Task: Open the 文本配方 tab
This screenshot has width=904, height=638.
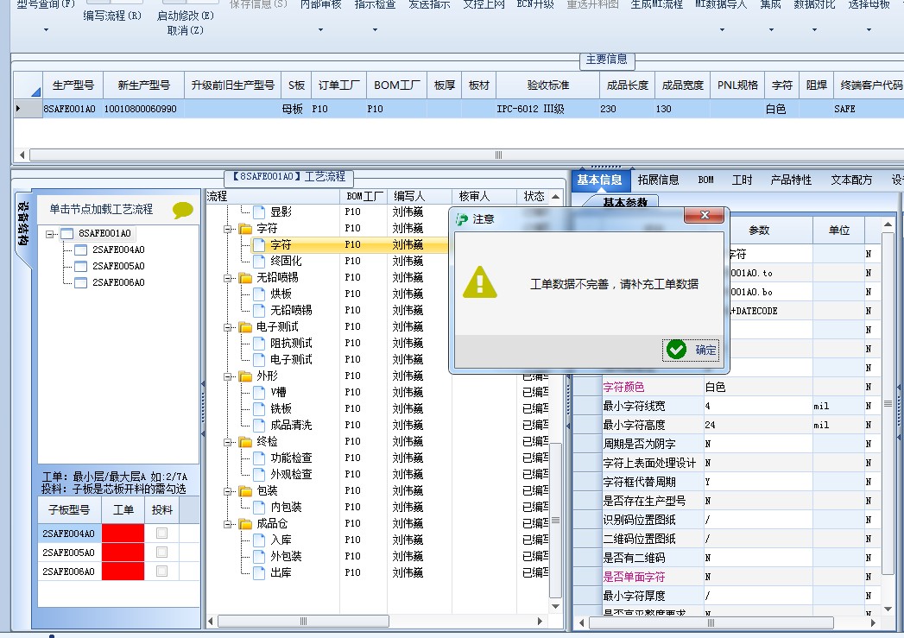Action: click(x=851, y=180)
